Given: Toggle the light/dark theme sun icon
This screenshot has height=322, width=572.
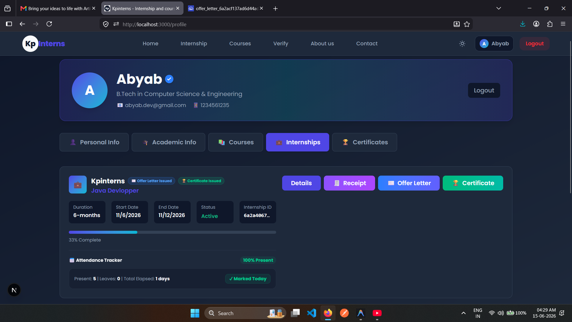Looking at the screenshot, I should pyautogui.click(x=462, y=44).
